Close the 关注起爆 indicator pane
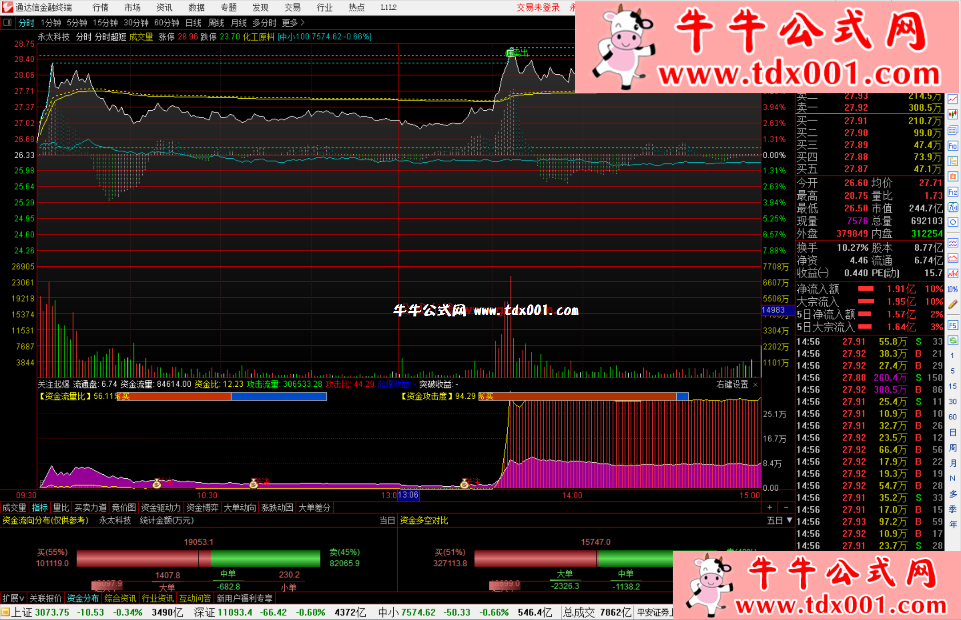The width and height of the screenshot is (961, 620). [x=755, y=384]
